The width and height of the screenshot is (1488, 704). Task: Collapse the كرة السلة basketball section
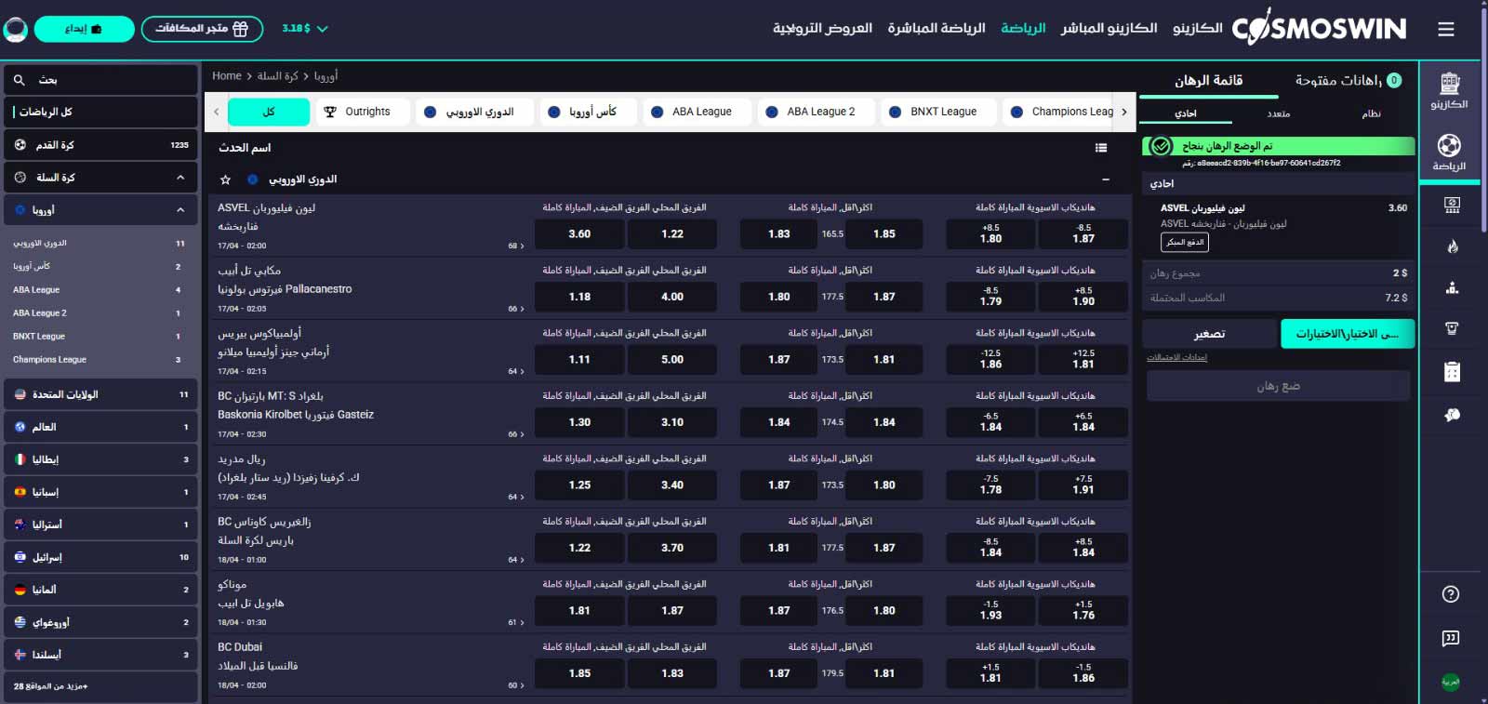(x=180, y=178)
